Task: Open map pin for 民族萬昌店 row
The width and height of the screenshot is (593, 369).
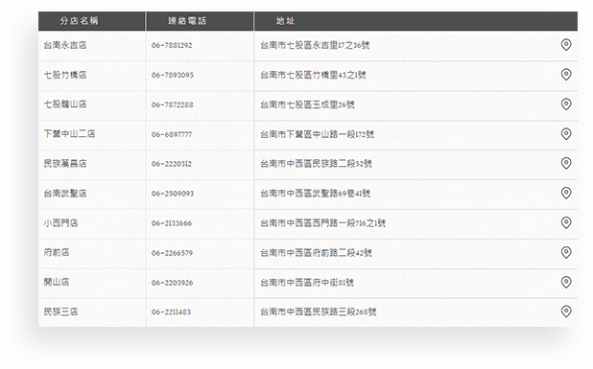Action: tap(566, 164)
